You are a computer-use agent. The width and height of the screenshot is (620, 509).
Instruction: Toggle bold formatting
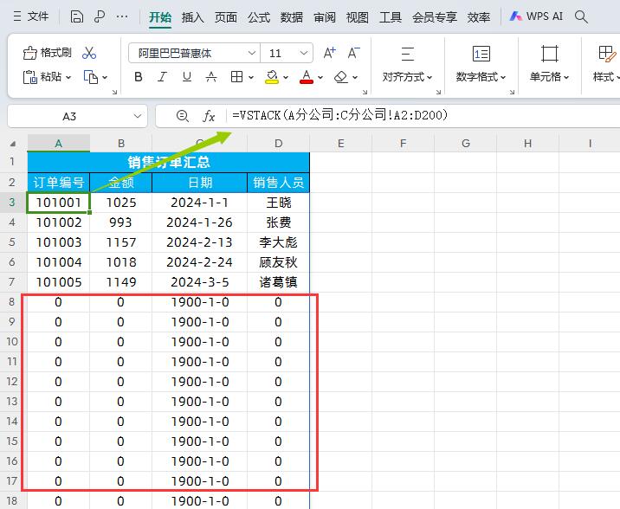click(139, 77)
